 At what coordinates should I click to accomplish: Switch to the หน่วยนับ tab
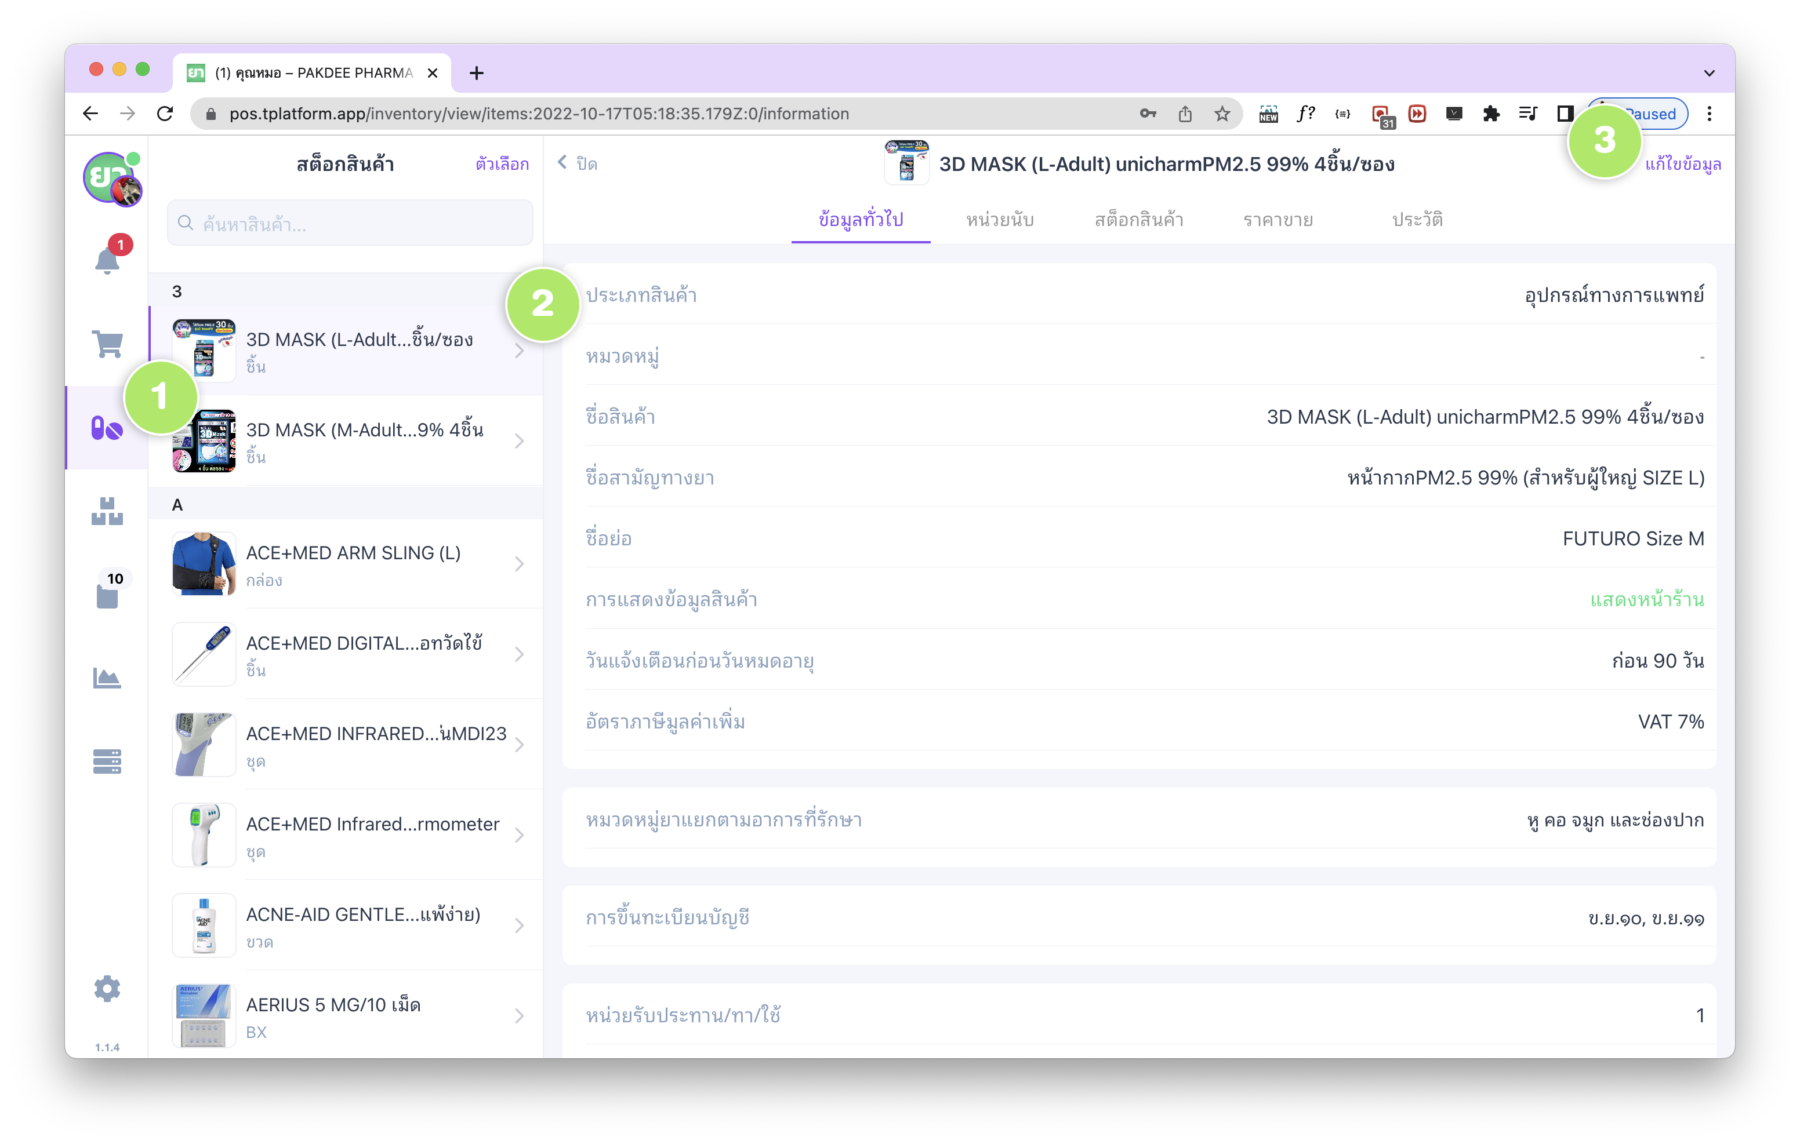point(999,220)
